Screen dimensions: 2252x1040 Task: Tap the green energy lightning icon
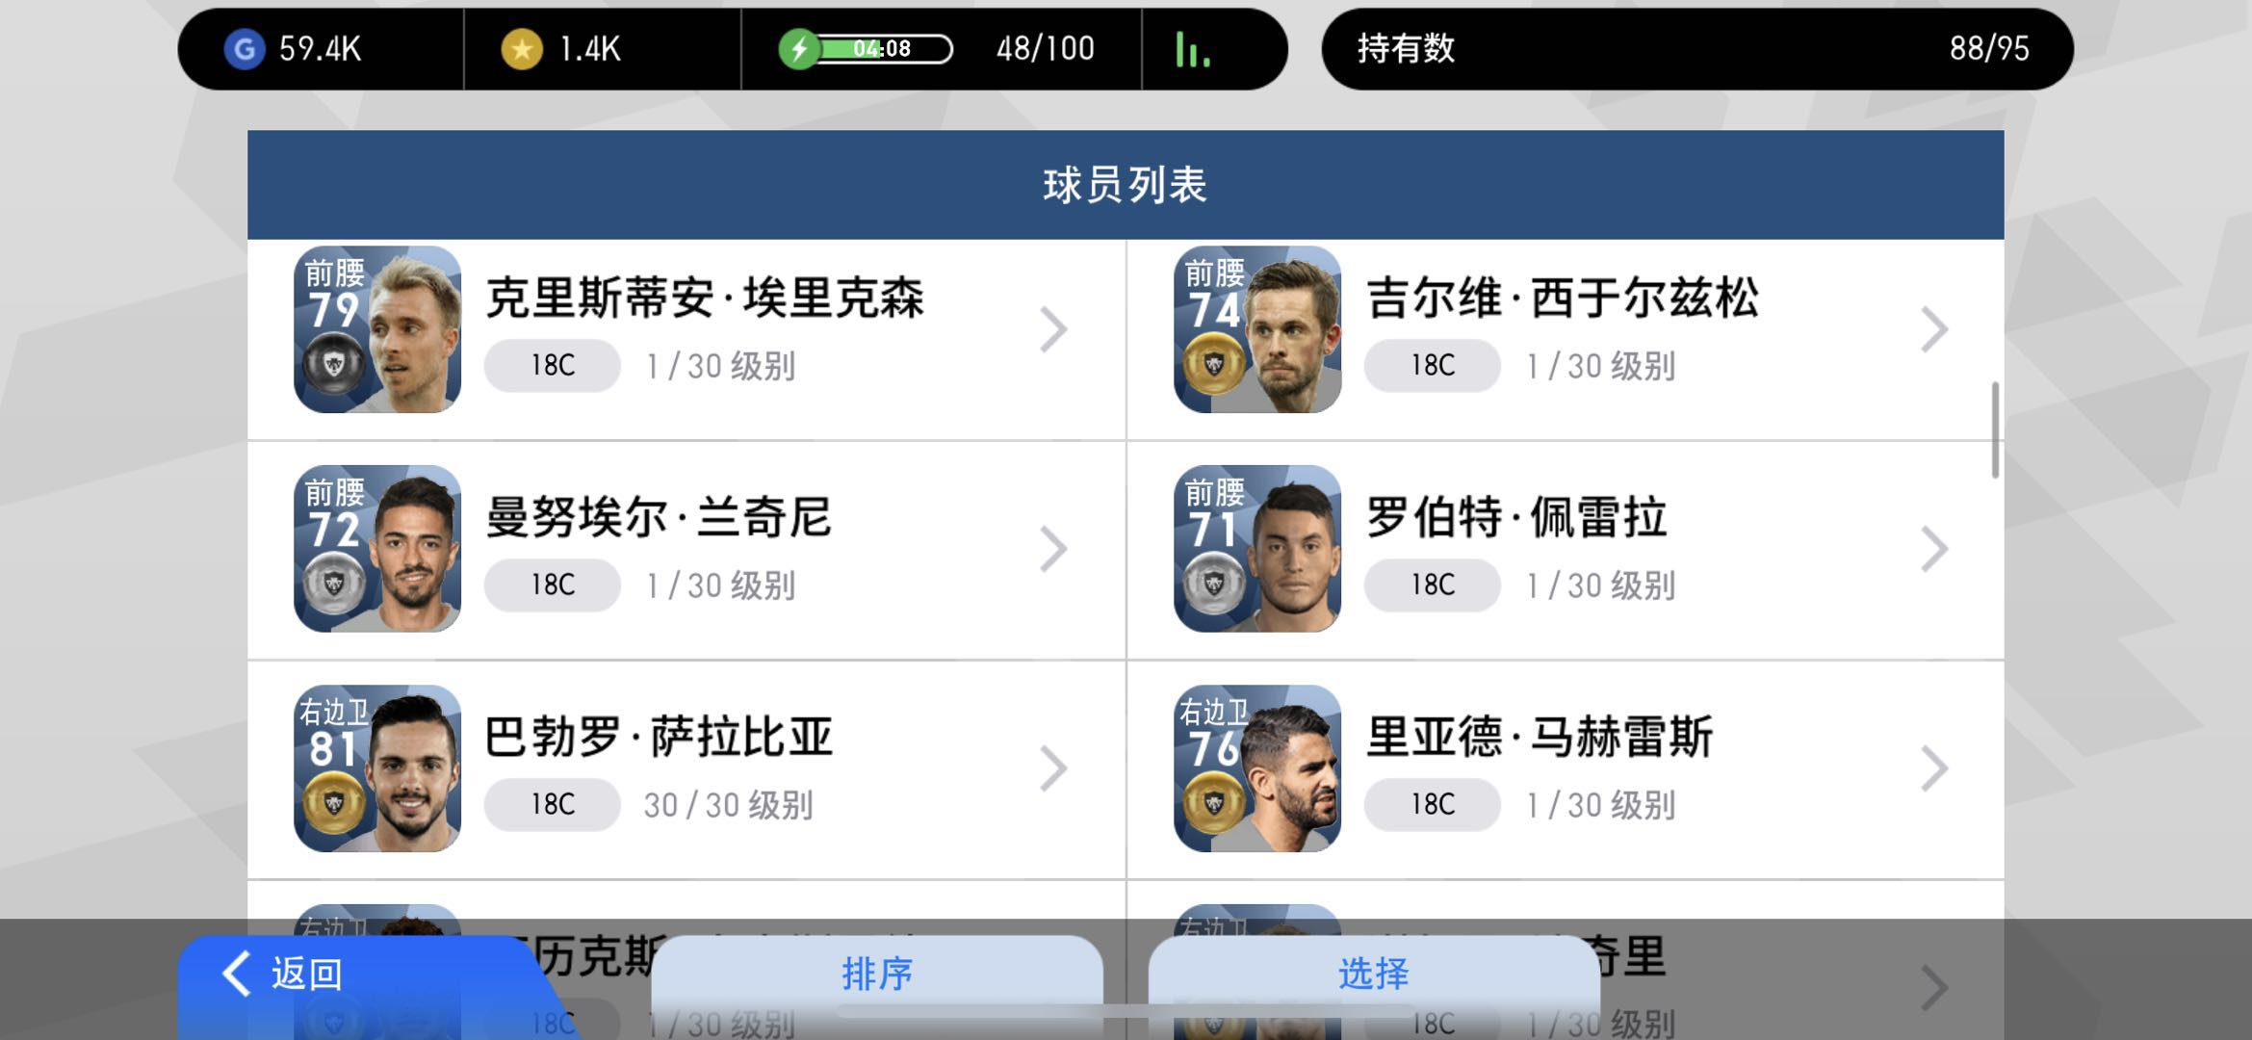[799, 49]
